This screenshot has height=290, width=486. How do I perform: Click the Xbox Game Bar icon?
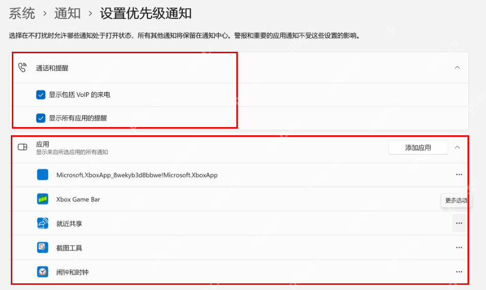[x=43, y=199]
